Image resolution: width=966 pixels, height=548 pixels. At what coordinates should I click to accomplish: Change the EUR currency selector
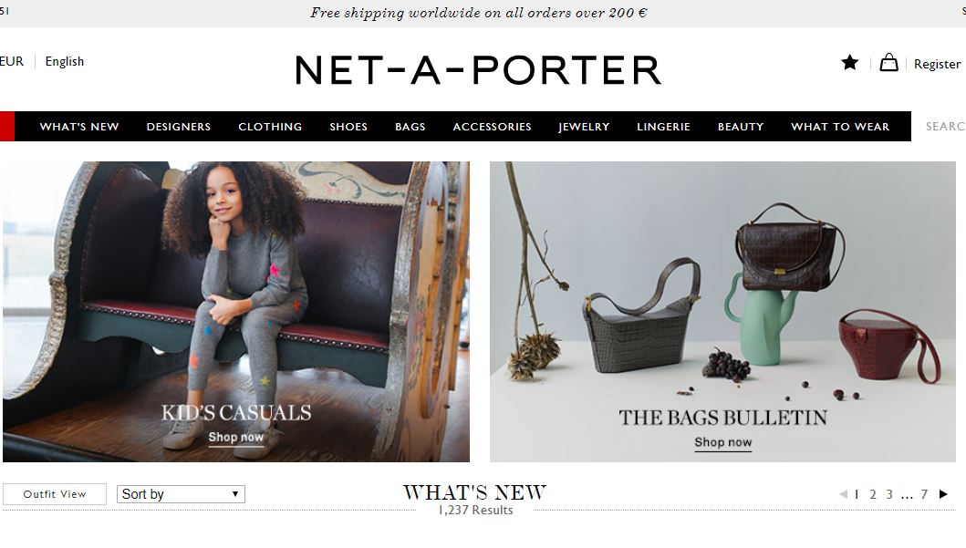(x=12, y=62)
